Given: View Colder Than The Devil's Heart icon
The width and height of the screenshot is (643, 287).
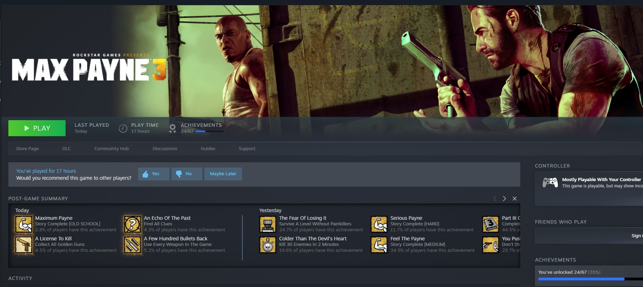Looking at the screenshot, I should tap(268, 245).
